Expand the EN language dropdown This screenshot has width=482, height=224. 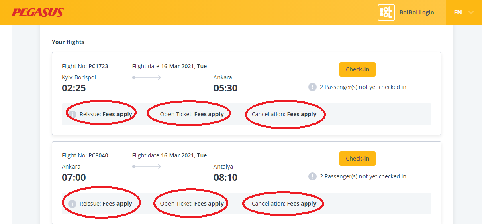click(464, 12)
